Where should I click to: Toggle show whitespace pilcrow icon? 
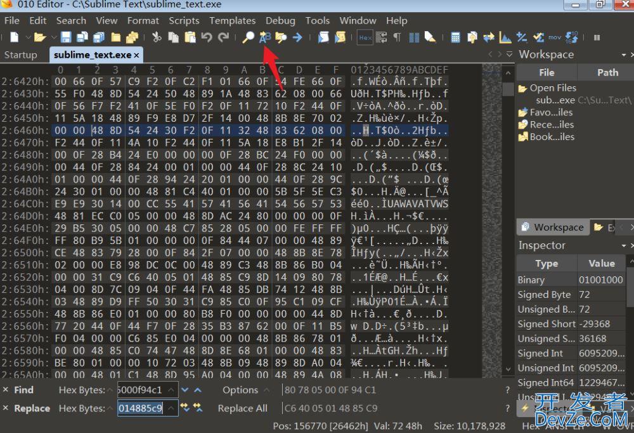click(x=398, y=37)
